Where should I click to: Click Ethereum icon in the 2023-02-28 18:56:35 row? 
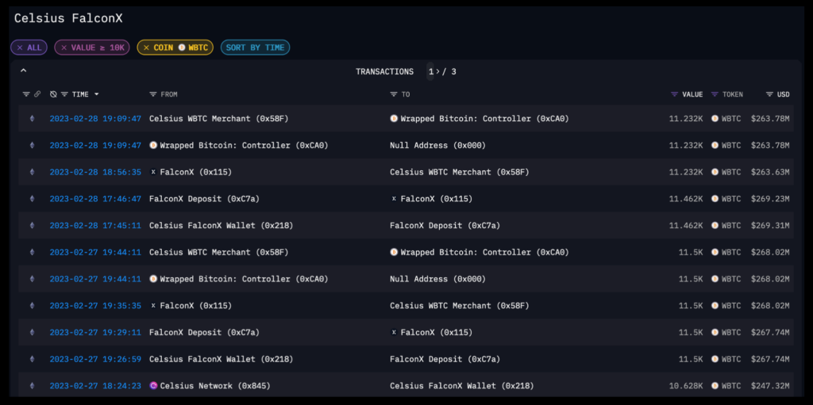[32, 172]
